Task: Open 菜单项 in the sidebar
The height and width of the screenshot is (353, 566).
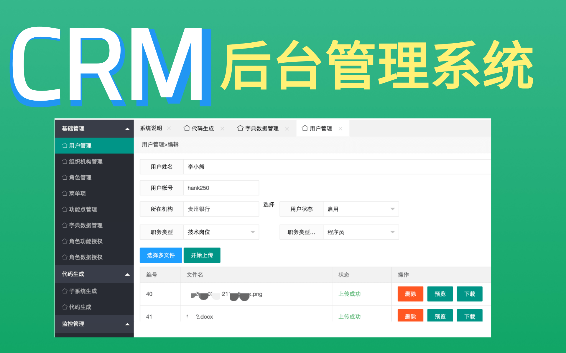Action: pos(94,193)
